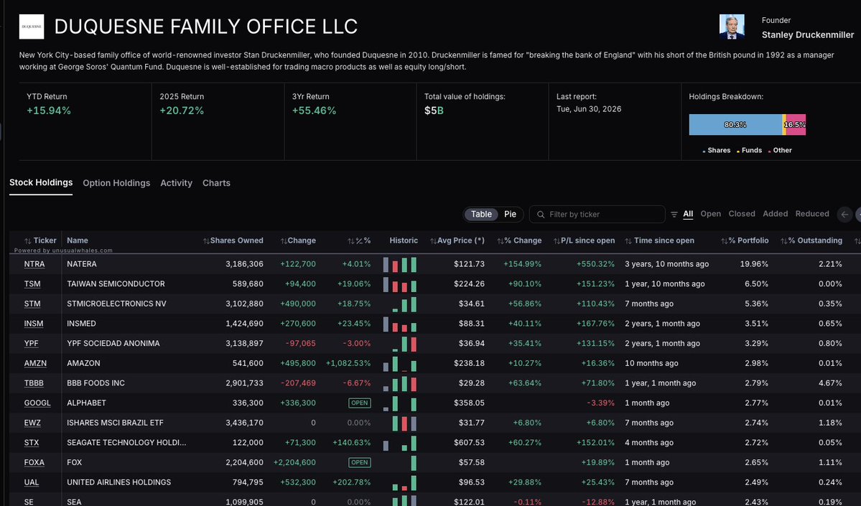Image resolution: width=861 pixels, height=506 pixels.
Task: Click the Stanley Druckenmiller name
Action: pyautogui.click(x=808, y=35)
